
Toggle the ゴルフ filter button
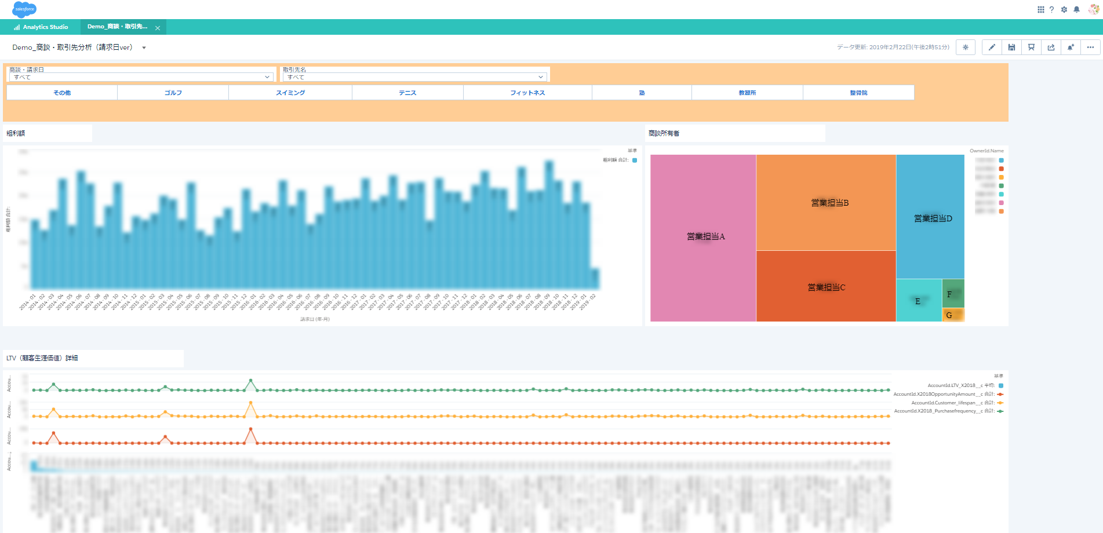point(173,93)
